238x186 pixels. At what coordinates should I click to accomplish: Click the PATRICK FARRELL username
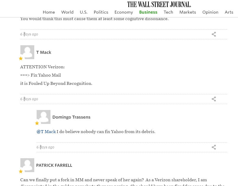pyautogui.click(x=54, y=165)
